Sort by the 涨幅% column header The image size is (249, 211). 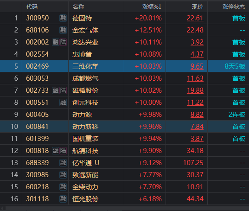coord(152,7)
